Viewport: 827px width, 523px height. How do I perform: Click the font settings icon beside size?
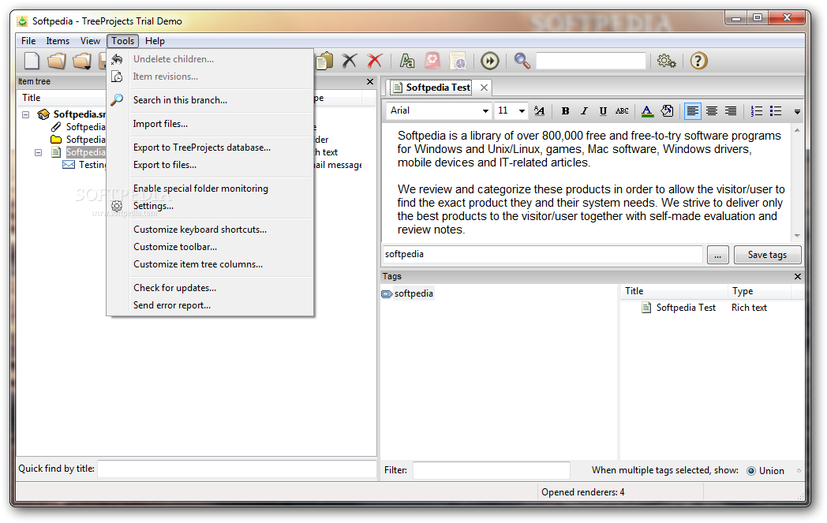tap(539, 110)
